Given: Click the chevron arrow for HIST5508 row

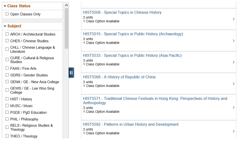Looking at the screenshot, I should [x=233, y=19].
